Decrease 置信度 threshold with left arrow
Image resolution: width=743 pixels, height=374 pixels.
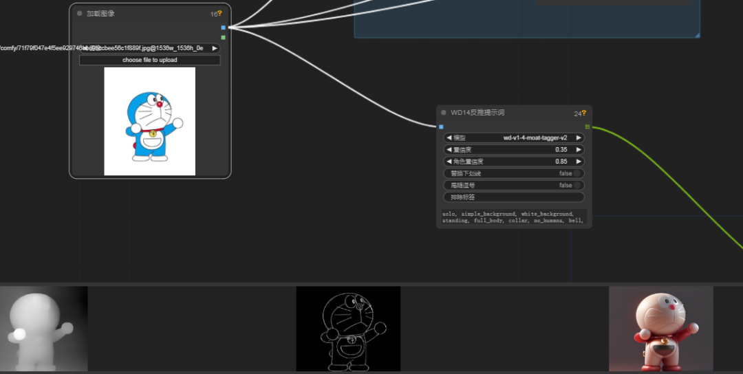449,150
